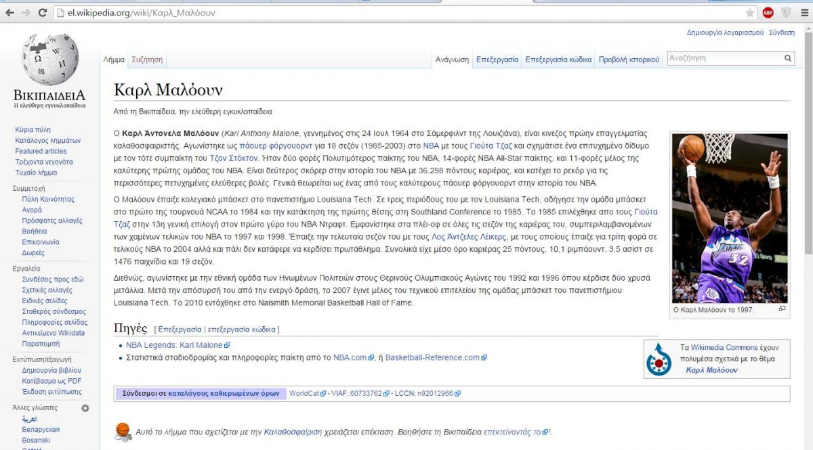Open the Basketball-Reference.com external link
813x450 pixels.
[432, 357]
